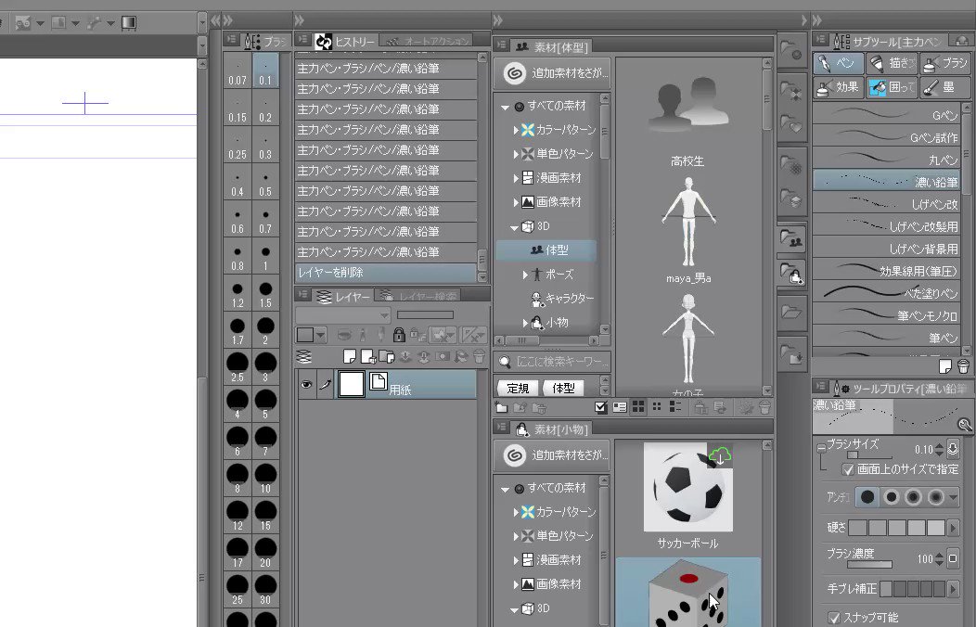Switch material list to detail view

(x=675, y=407)
